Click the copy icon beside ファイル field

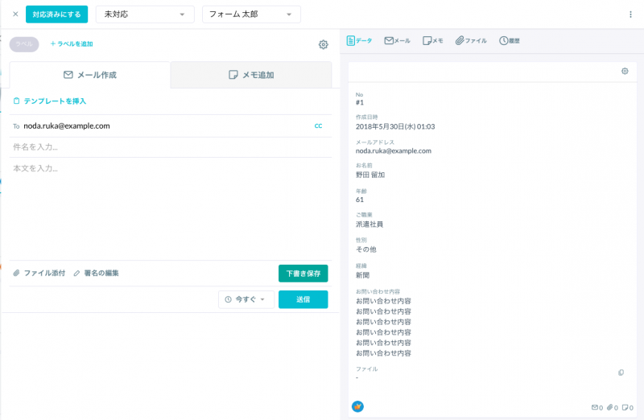pos(621,373)
